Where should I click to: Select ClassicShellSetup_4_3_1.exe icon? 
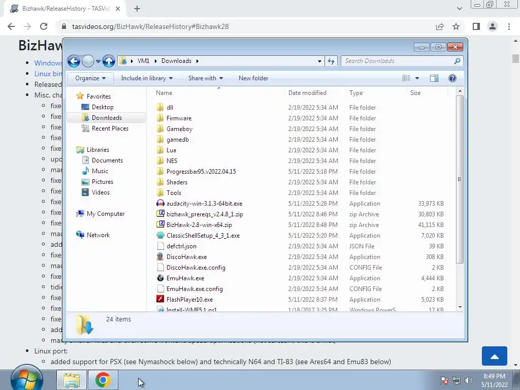(160, 236)
